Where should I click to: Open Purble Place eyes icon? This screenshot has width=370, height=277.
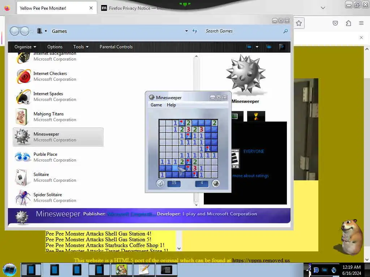22,157
